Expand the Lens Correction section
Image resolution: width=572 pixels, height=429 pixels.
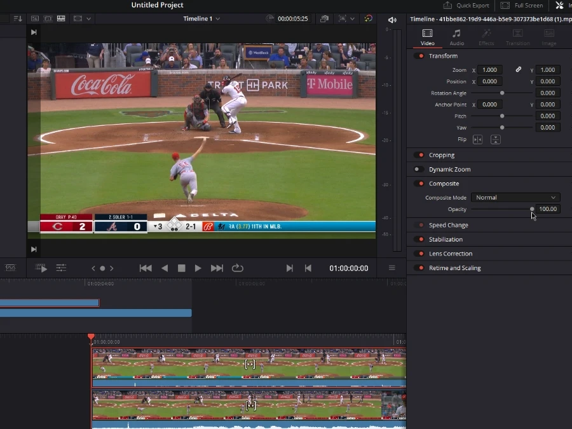tap(451, 254)
